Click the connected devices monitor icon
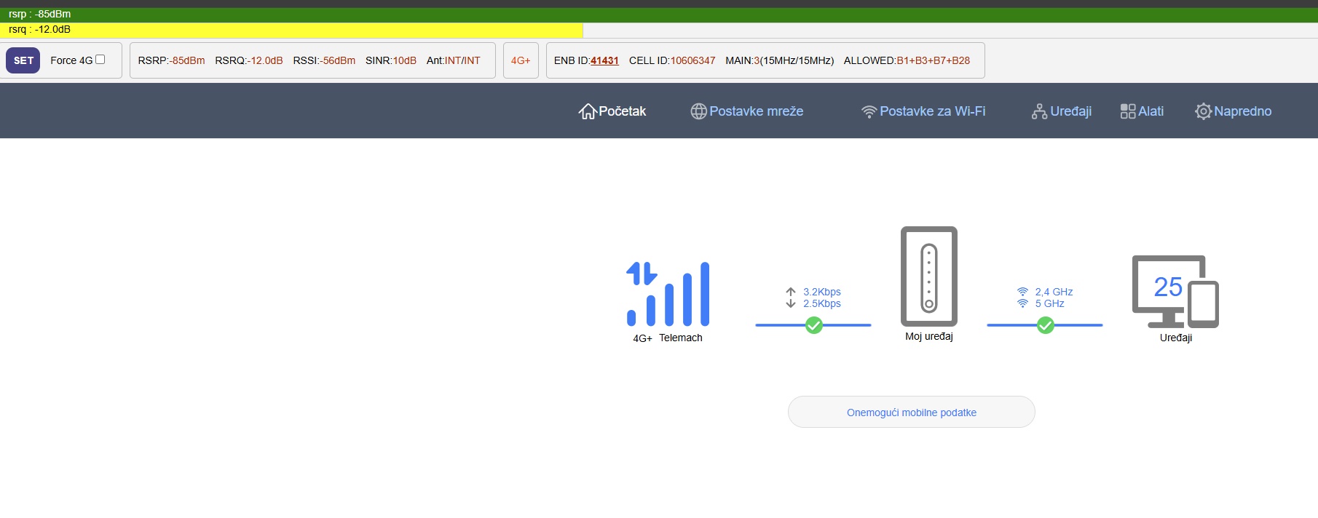This screenshot has height=518, width=1318. point(1175,291)
